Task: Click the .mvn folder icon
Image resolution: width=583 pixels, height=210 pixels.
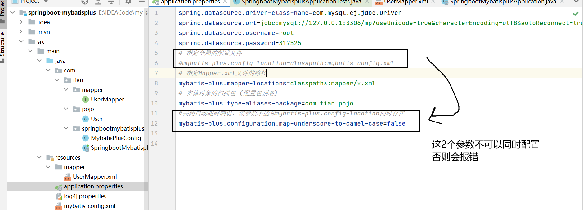Action: click(x=32, y=32)
